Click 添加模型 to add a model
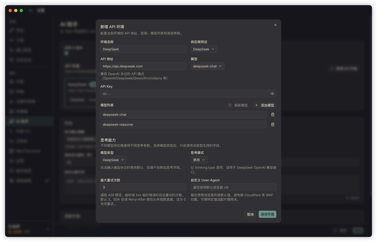The width and height of the screenshot is (377, 242). coord(264,105)
